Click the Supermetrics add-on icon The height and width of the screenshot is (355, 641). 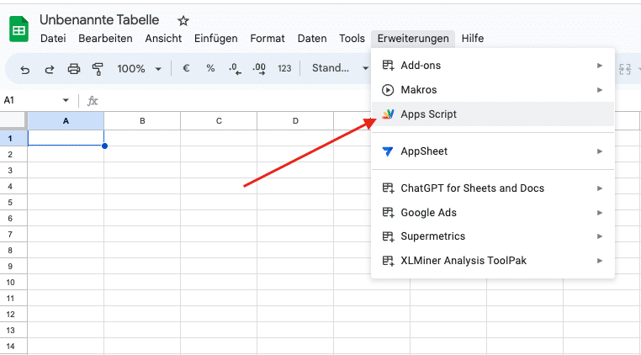point(388,236)
